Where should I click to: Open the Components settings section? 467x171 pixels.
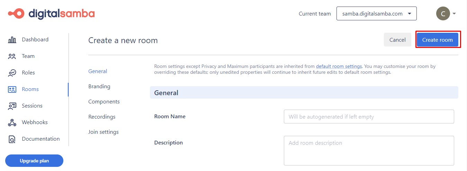[104, 102]
